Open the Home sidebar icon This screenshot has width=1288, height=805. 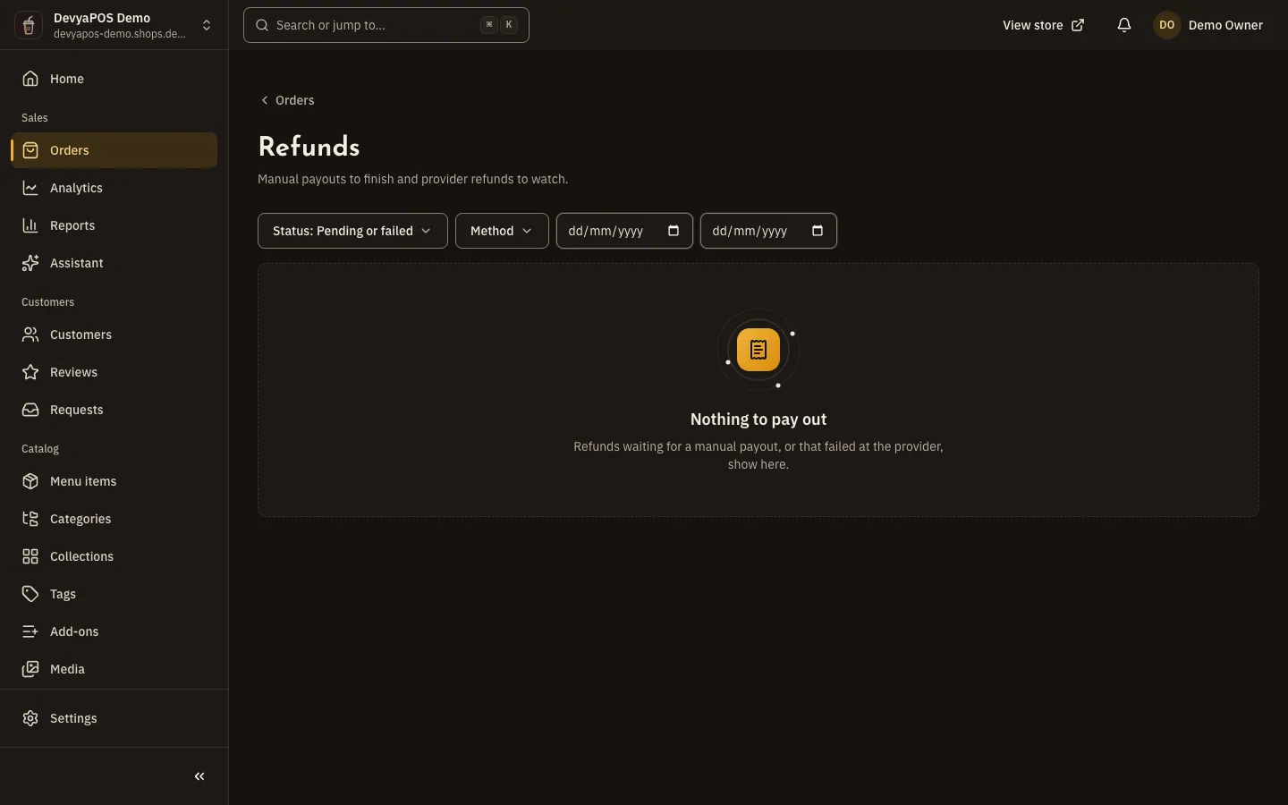pos(30,79)
